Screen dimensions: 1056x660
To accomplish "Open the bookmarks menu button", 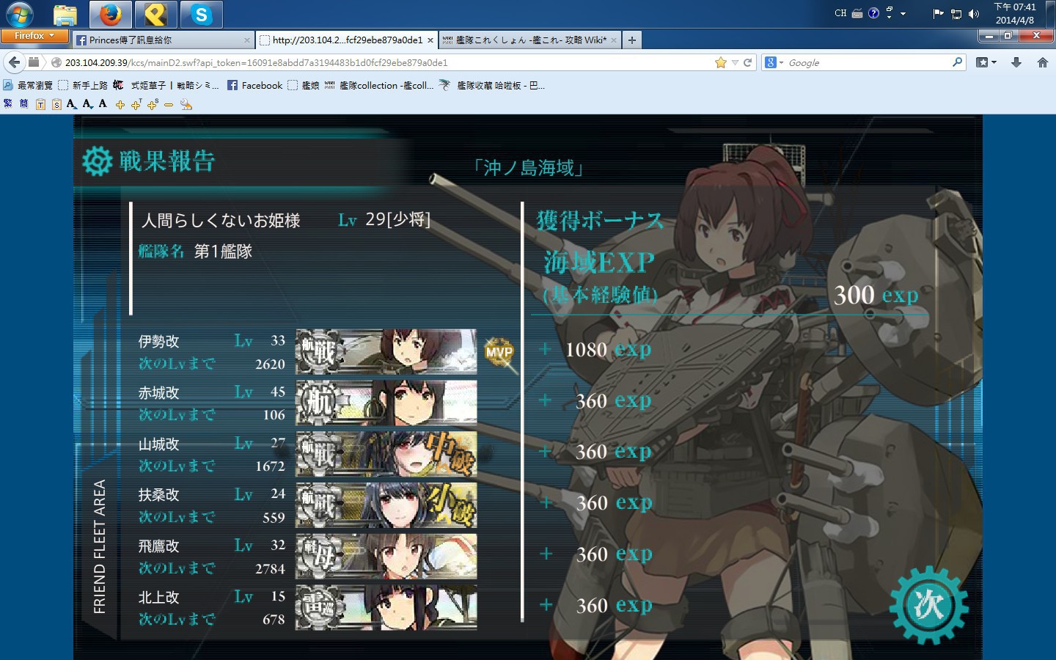I will pos(986,63).
